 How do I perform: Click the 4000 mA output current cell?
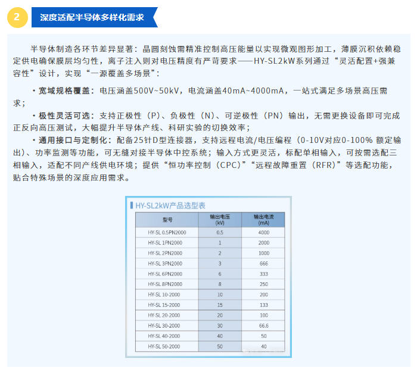click(263, 232)
